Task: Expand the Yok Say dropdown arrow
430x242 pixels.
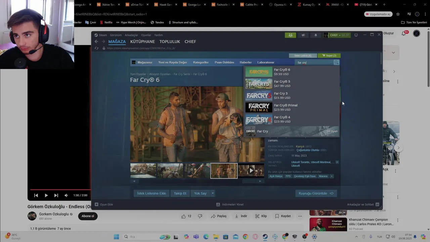Action: coord(213,193)
